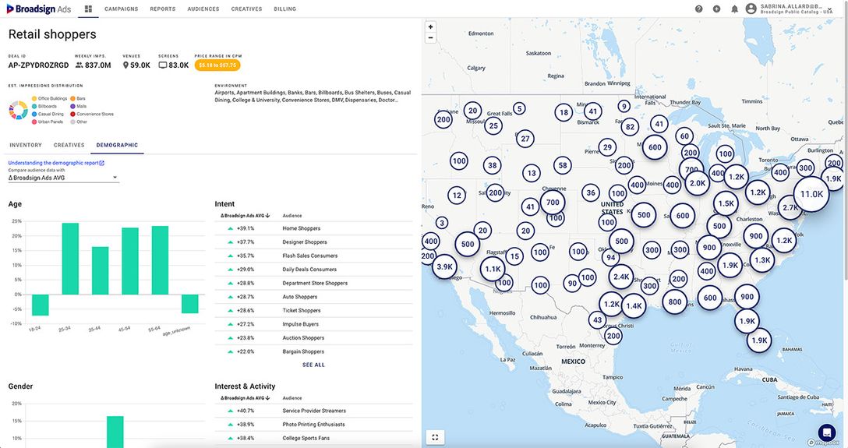Open the chat support widget
The width and height of the screenshot is (848, 448).
[826, 432]
